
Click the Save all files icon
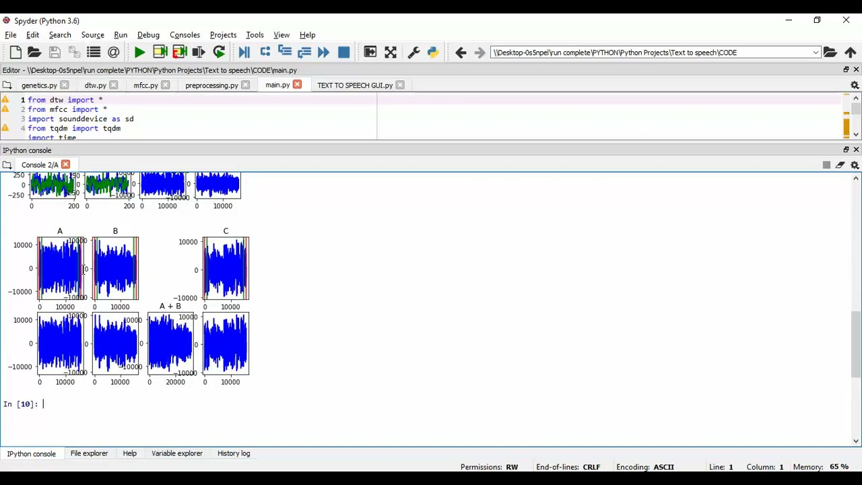[x=74, y=53]
